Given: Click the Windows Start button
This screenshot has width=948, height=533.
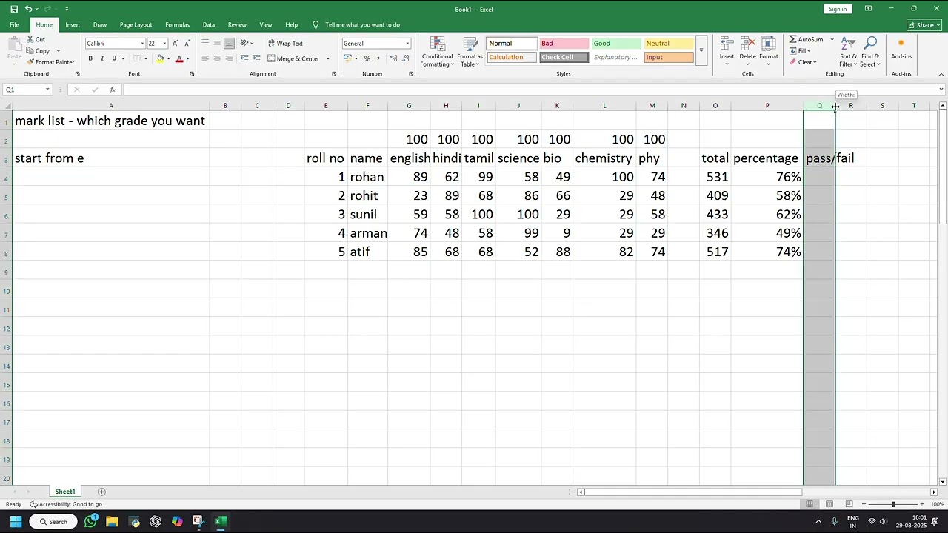Looking at the screenshot, I should (x=16, y=521).
